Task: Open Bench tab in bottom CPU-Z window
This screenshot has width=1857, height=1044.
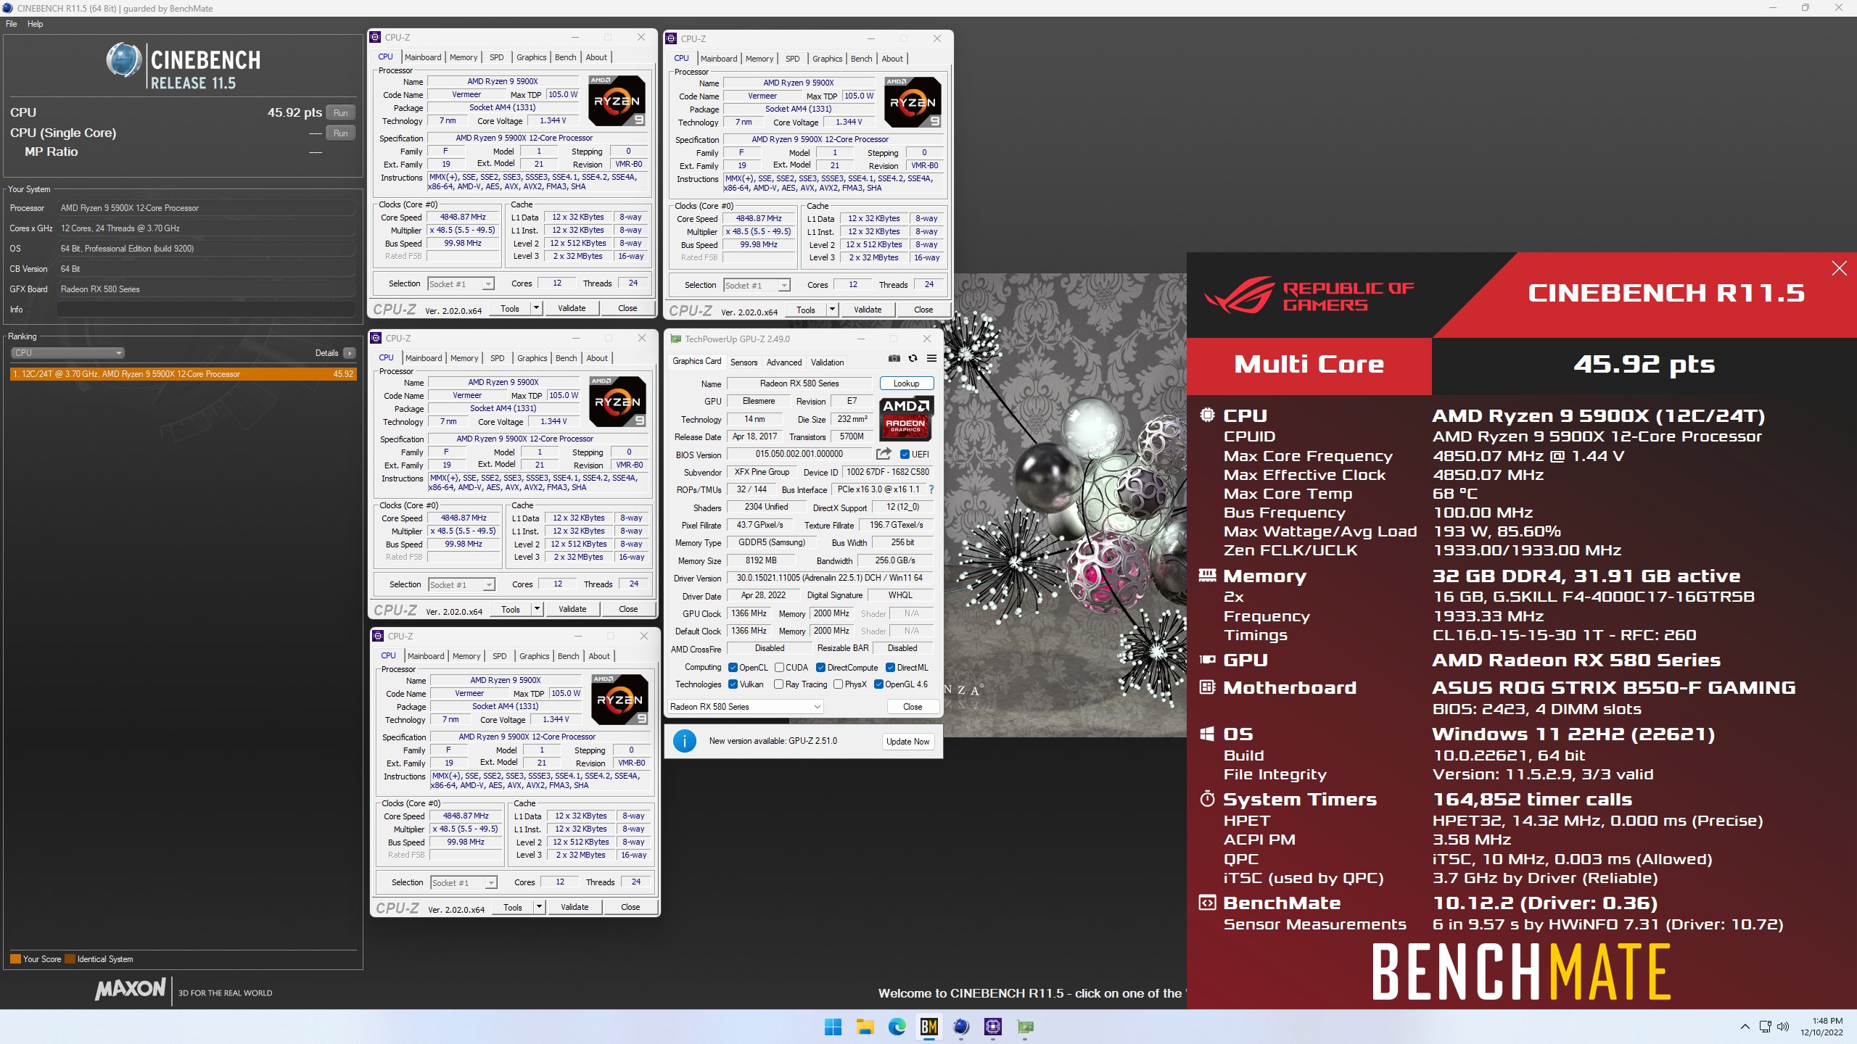Action: coord(569,656)
